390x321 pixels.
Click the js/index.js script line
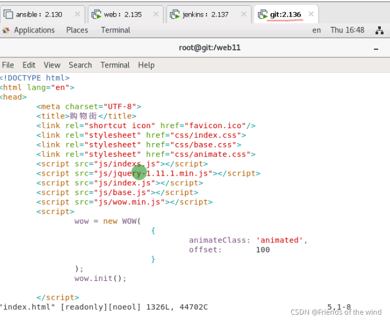120,183
